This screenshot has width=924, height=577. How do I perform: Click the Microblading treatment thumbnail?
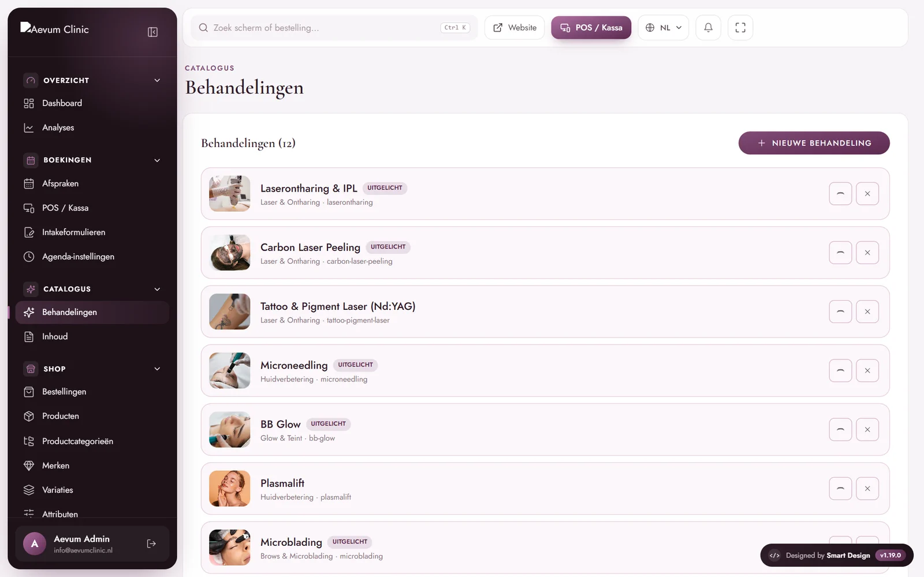click(230, 548)
